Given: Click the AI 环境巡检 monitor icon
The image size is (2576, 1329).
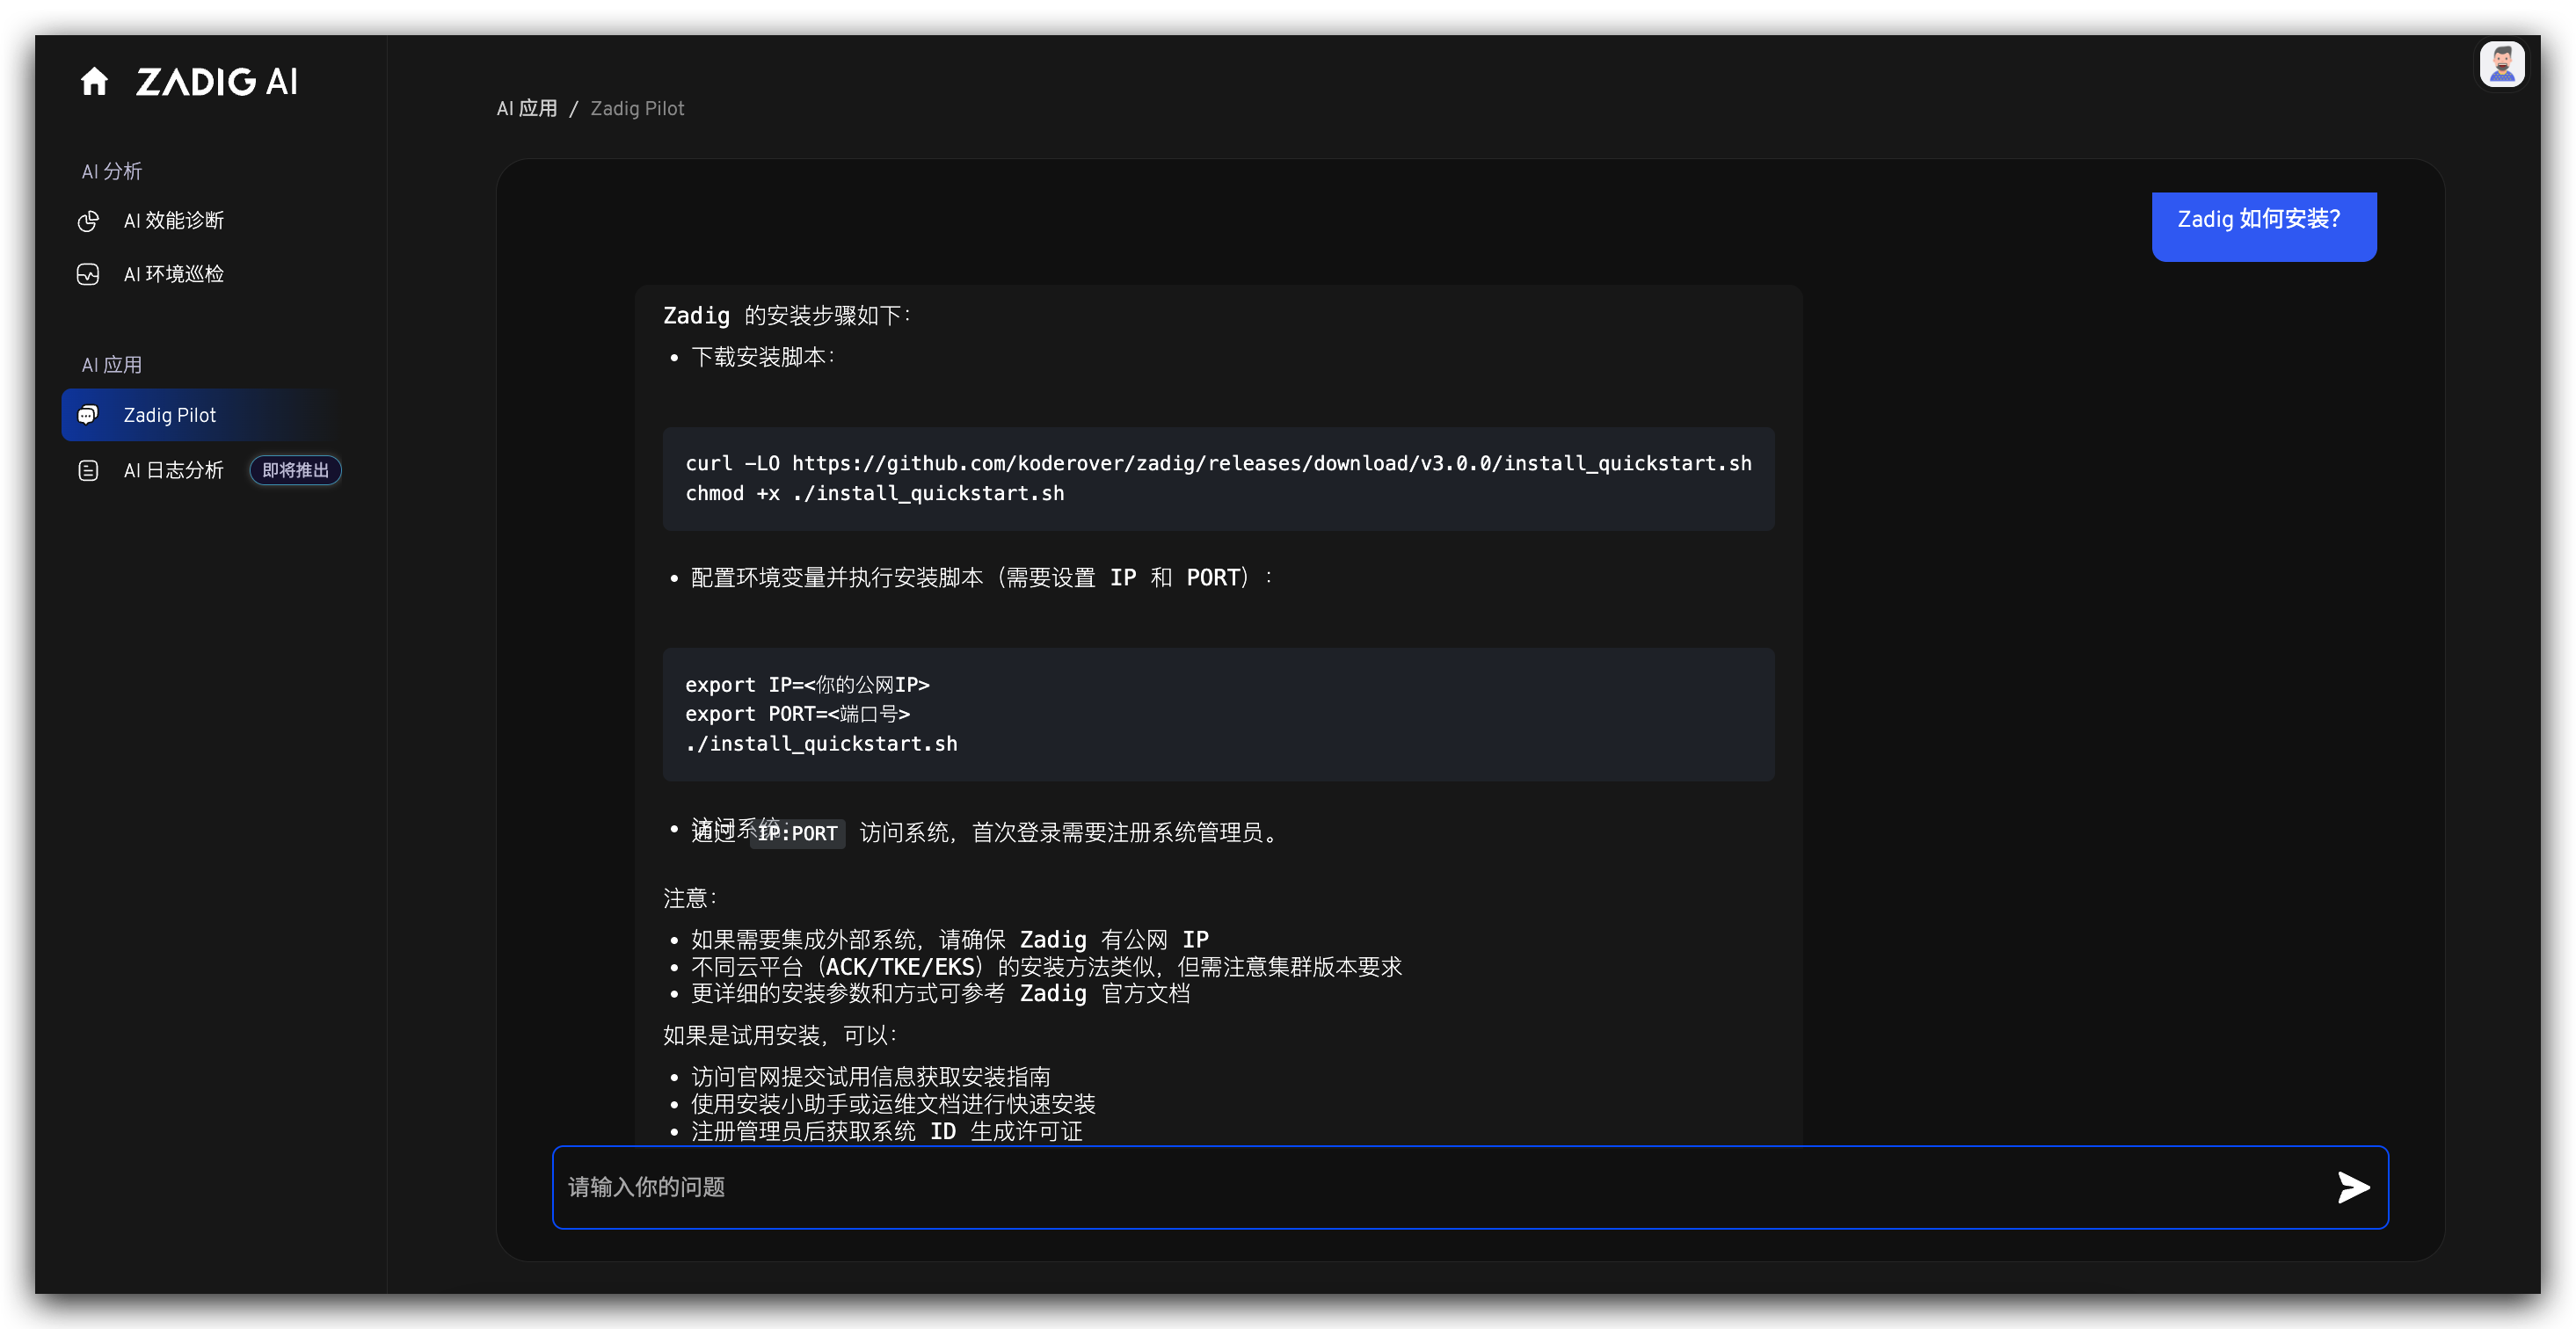Looking at the screenshot, I should click(88, 274).
